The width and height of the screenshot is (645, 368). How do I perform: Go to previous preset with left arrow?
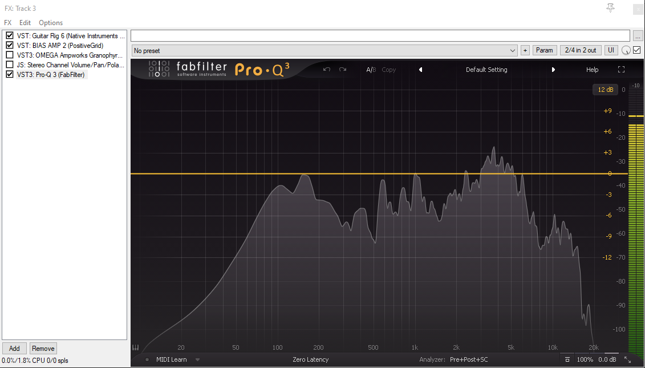pos(420,70)
